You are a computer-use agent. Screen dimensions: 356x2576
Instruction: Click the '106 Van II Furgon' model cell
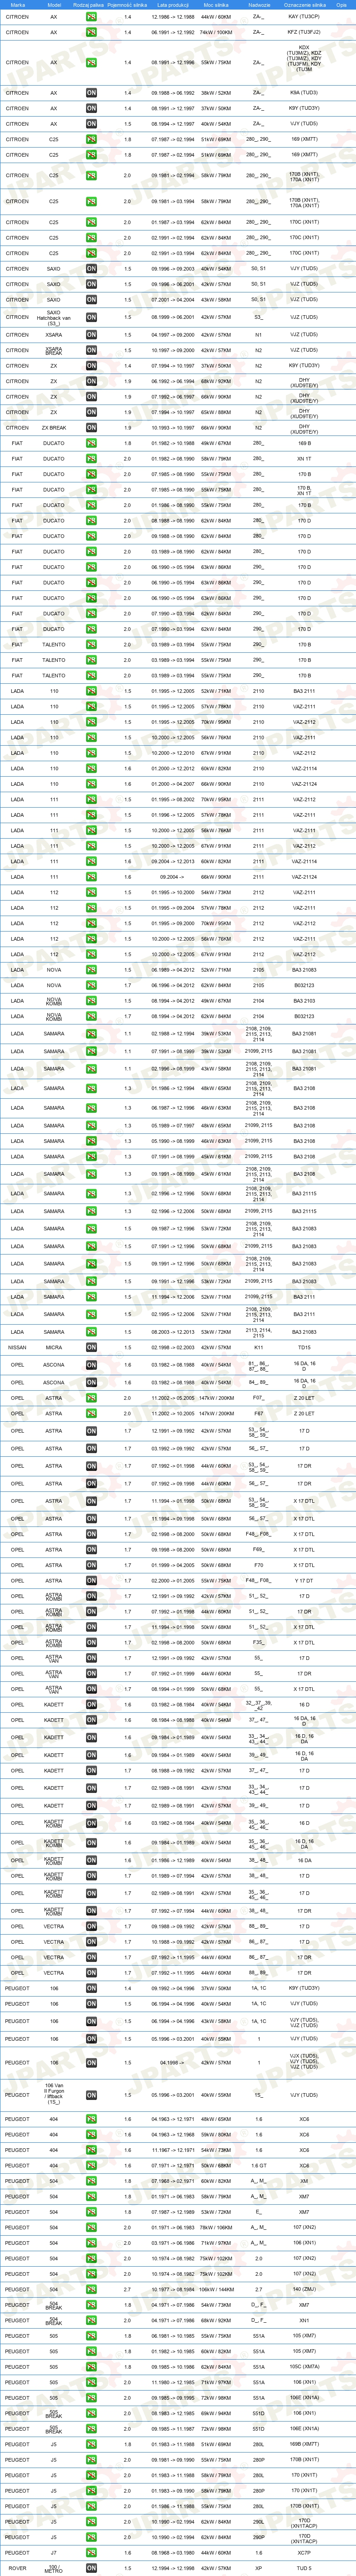54,2094
